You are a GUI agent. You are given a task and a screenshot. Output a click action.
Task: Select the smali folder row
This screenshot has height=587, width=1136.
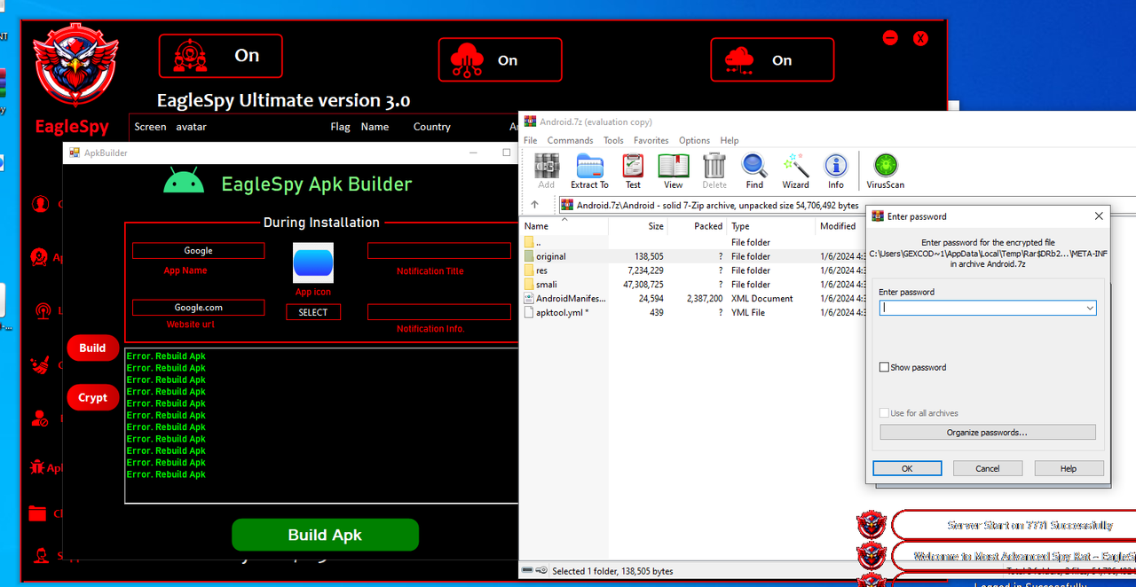coord(692,285)
